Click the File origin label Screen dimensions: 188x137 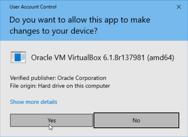pos(23,86)
